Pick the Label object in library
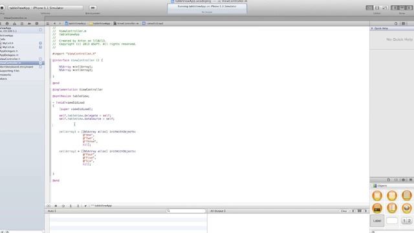 377,221
